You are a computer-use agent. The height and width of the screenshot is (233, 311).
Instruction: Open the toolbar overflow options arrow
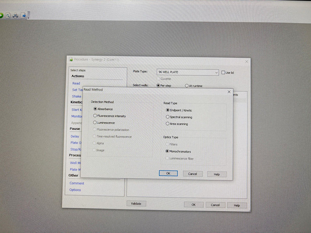(x=28, y=17)
